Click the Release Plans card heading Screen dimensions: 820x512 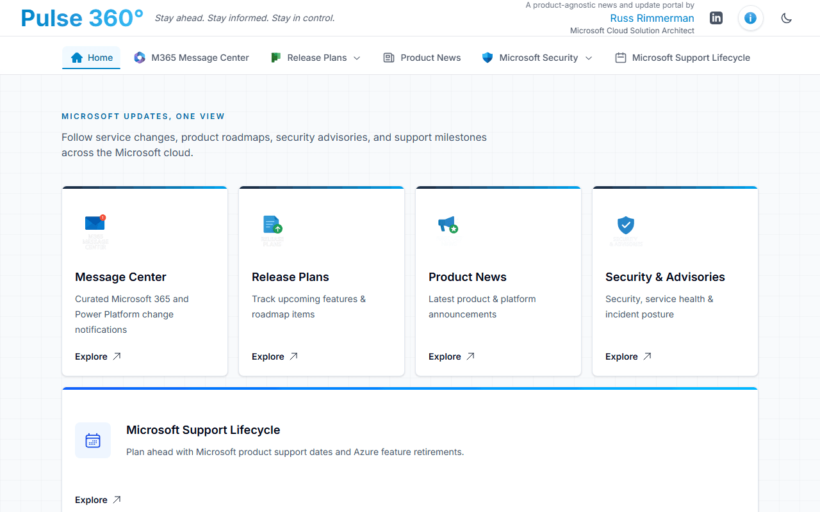click(290, 277)
